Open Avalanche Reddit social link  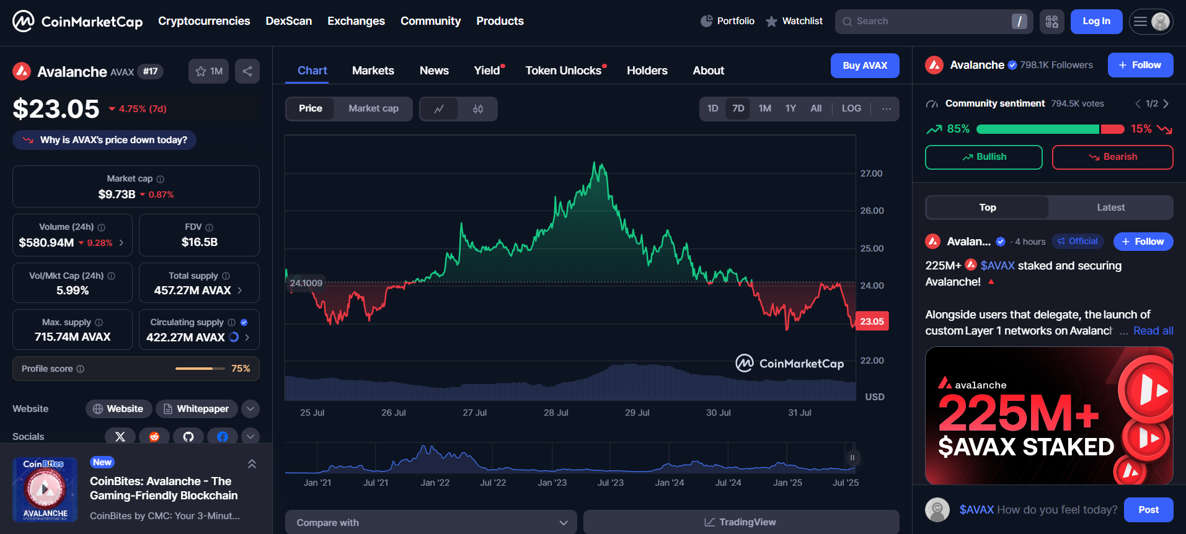tap(154, 436)
